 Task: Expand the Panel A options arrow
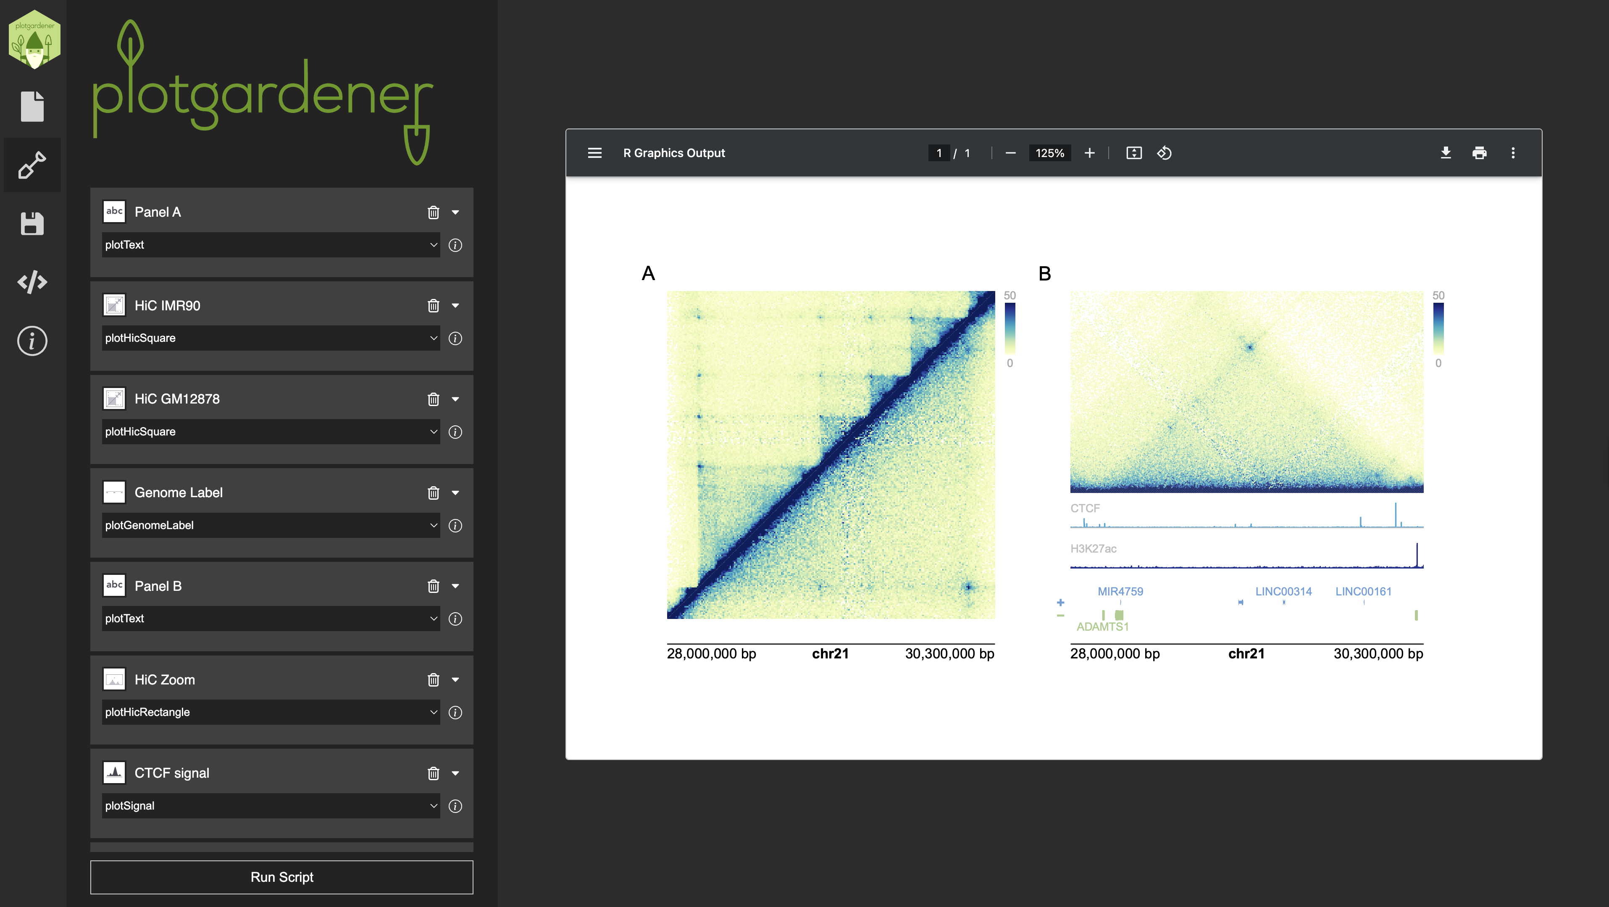pos(455,212)
